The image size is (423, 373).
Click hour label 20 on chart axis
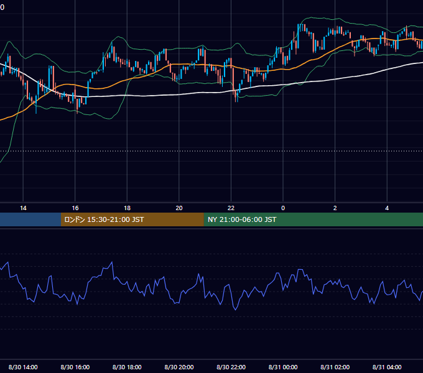[179, 208]
